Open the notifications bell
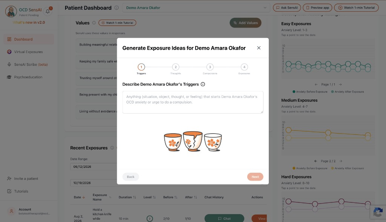This screenshot has height=222, width=386. (48, 11)
